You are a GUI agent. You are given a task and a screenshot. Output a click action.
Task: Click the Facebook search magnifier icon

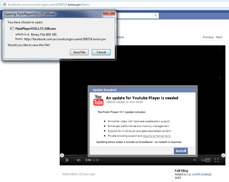(155, 15)
